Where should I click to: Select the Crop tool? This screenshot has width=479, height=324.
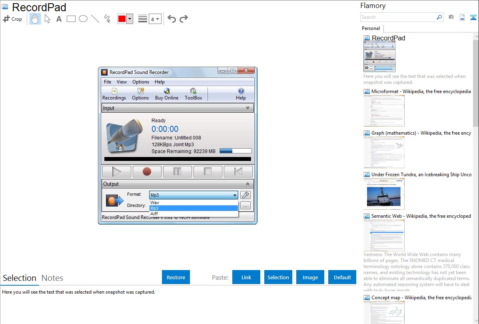(12, 19)
